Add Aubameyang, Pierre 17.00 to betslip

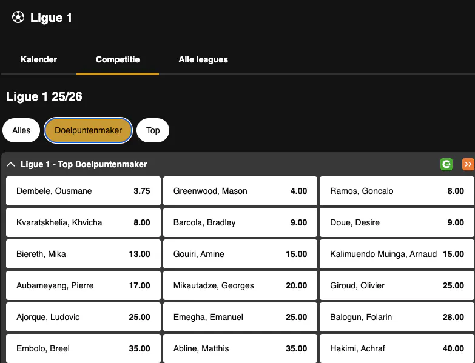click(x=83, y=285)
